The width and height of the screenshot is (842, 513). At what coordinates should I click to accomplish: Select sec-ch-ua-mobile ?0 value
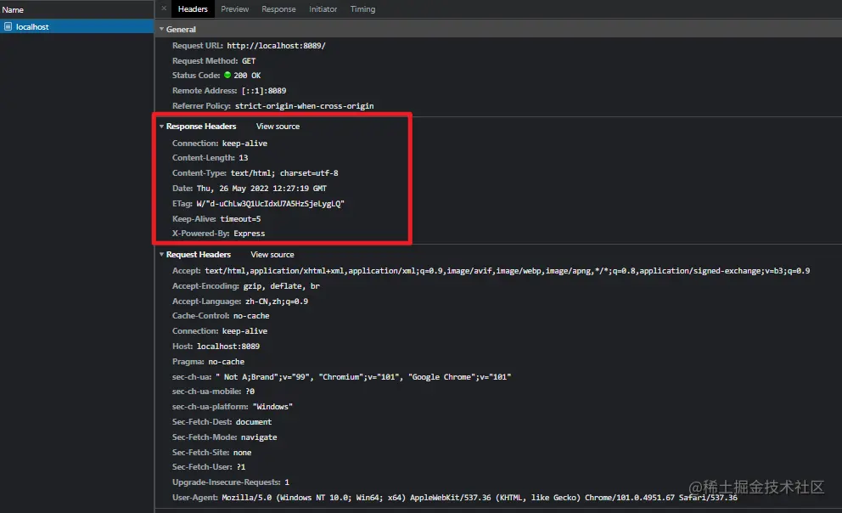[x=250, y=392]
